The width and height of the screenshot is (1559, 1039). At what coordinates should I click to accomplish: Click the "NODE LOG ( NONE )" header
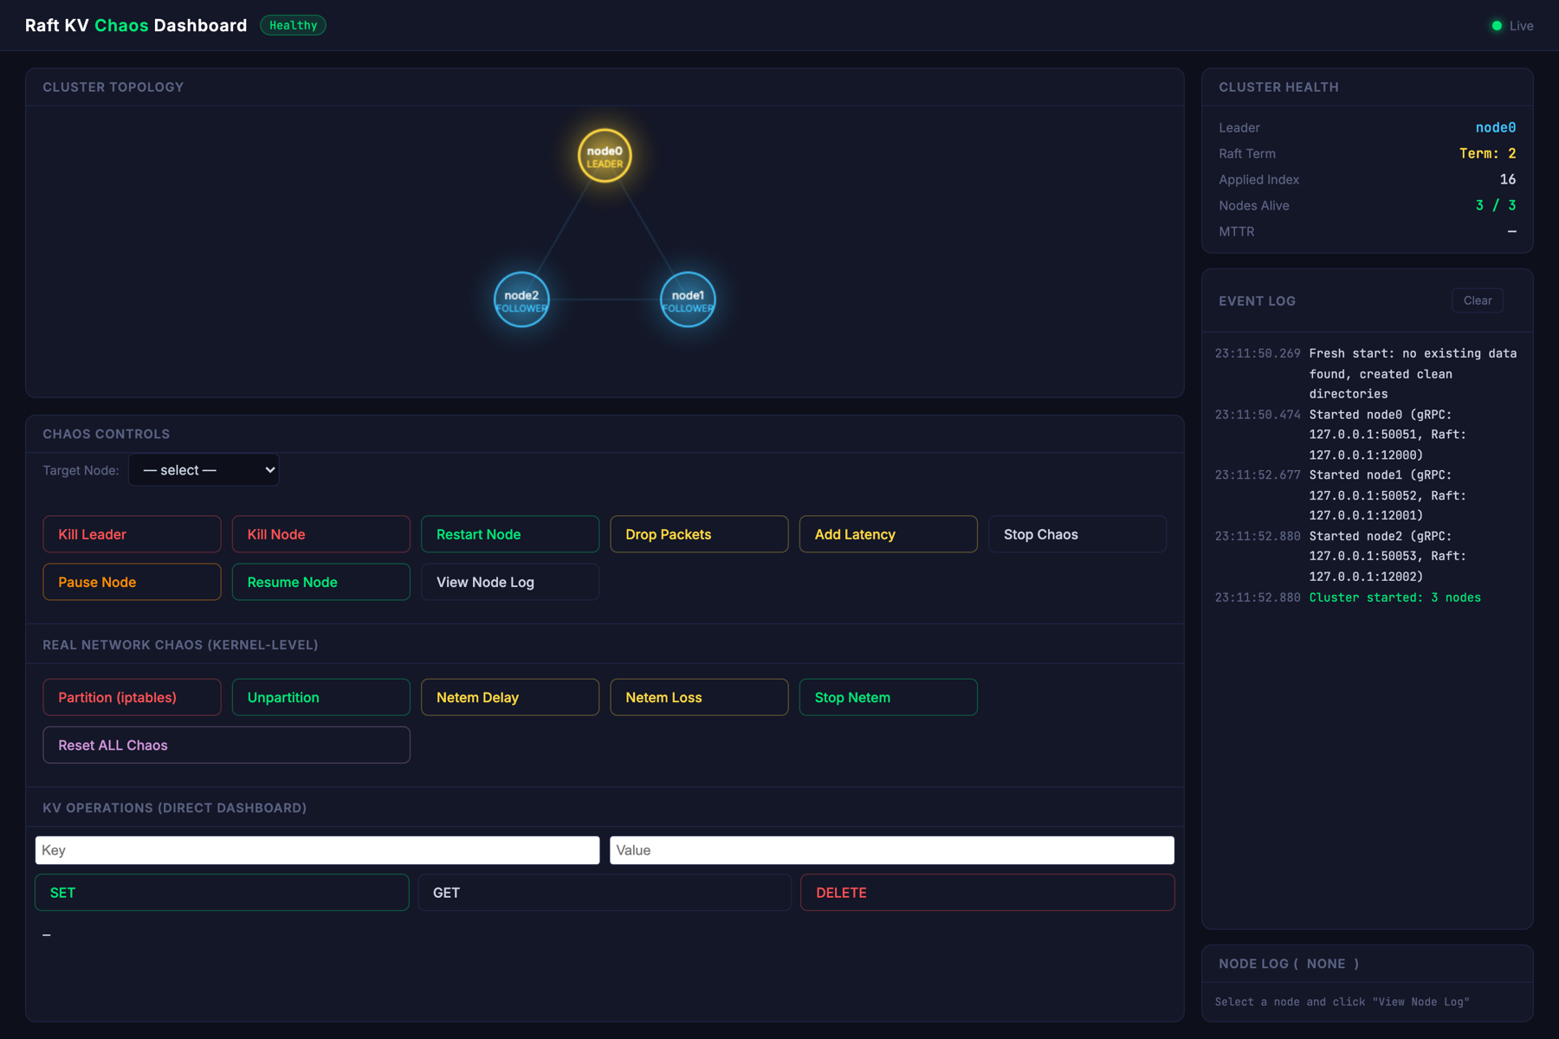(1289, 964)
